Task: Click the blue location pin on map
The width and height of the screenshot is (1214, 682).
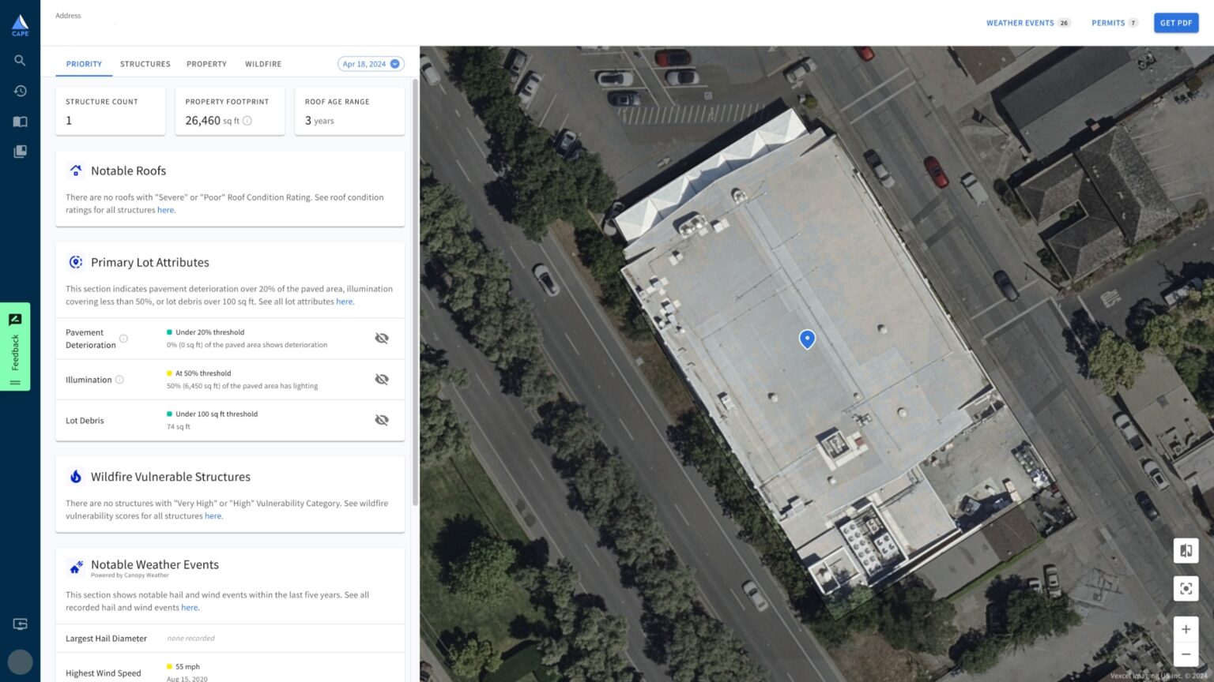Action: point(807,339)
